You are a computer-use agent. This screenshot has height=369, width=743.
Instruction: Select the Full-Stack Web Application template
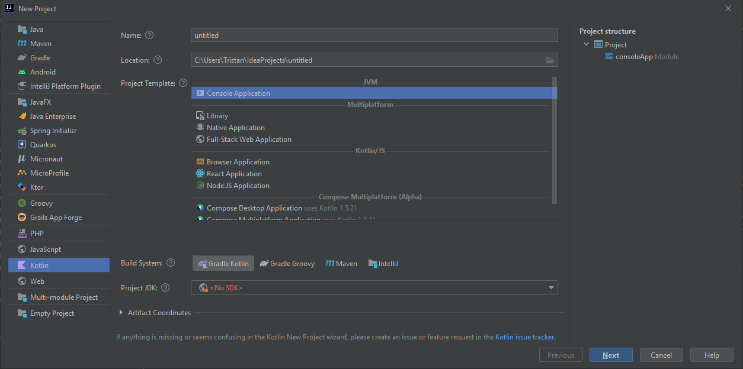pyautogui.click(x=249, y=140)
